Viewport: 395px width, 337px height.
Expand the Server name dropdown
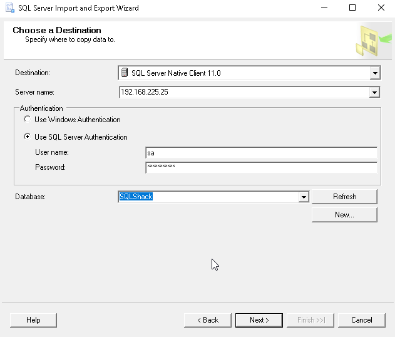[375, 92]
